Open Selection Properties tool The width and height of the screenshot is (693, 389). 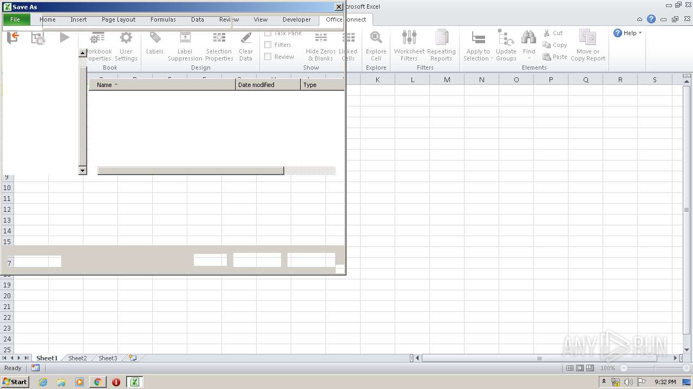click(219, 38)
